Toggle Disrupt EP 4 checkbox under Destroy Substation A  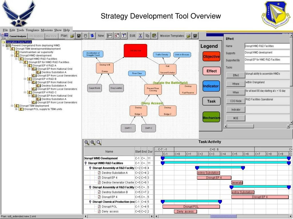coord(99,178)
